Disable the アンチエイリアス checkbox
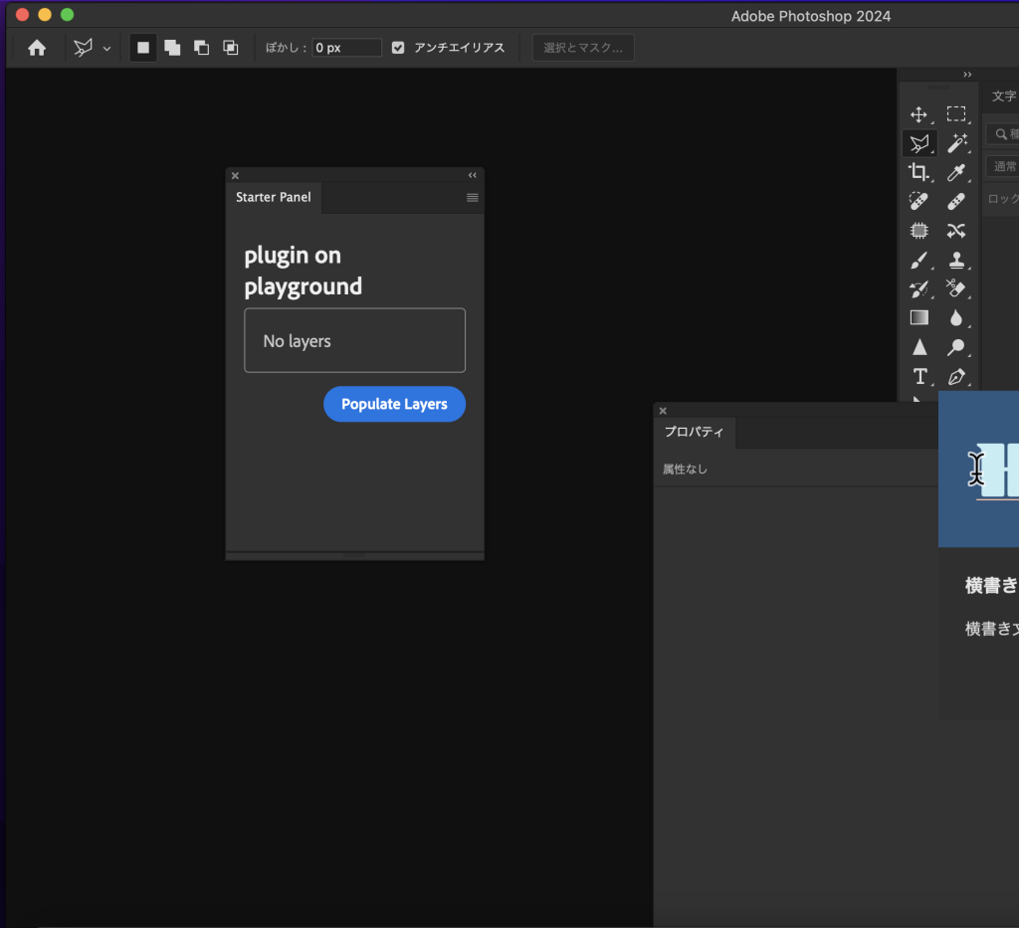Viewport: 1019px width, 928px height. 398,47
